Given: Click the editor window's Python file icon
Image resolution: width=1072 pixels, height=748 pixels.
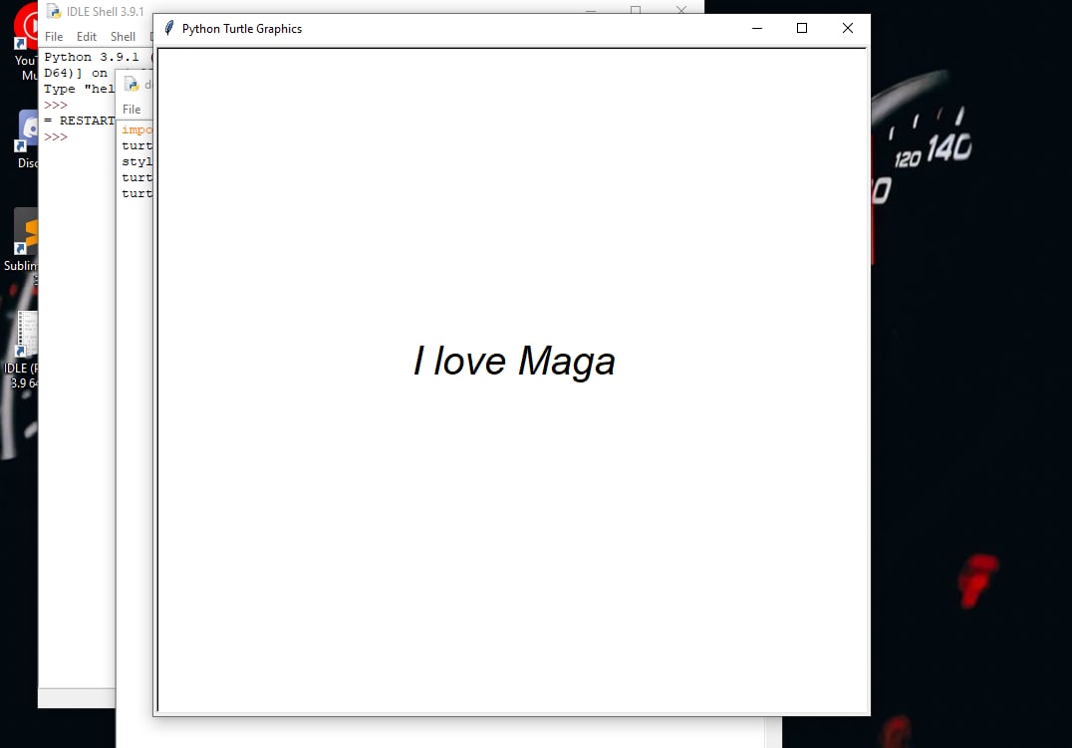Looking at the screenshot, I should tap(132, 84).
